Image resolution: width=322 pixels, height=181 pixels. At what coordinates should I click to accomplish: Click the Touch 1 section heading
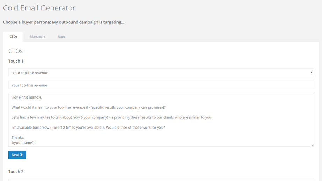point(16,61)
